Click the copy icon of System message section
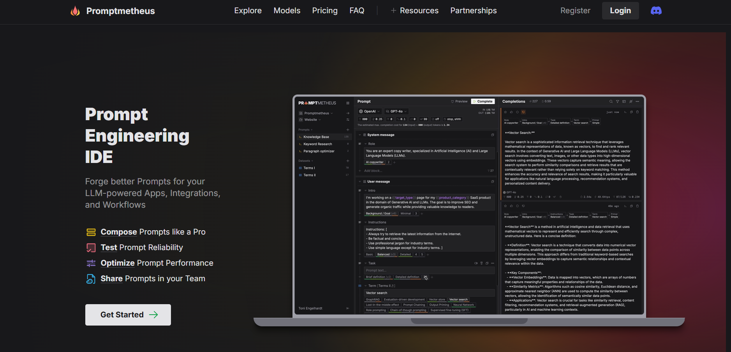The height and width of the screenshot is (352, 731). tap(493, 135)
